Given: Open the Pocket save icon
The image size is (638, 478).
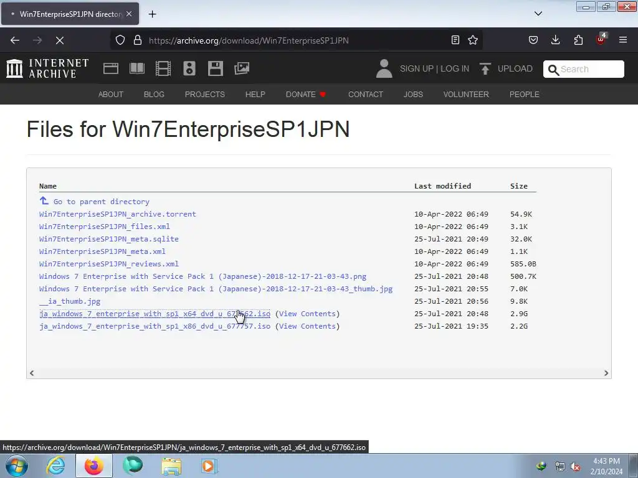Looking at the screenshot, I should coord(533,40).
